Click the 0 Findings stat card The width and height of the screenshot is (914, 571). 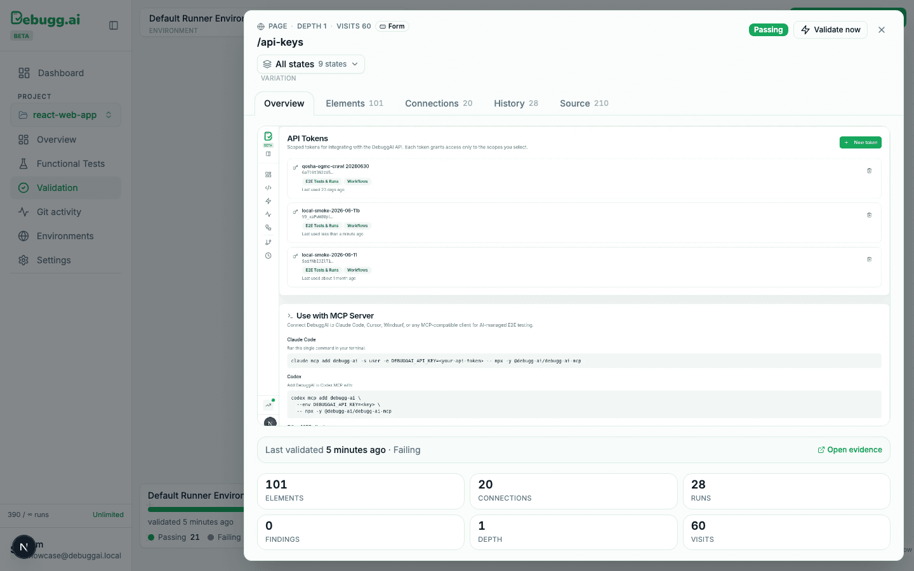pos(361,532)
